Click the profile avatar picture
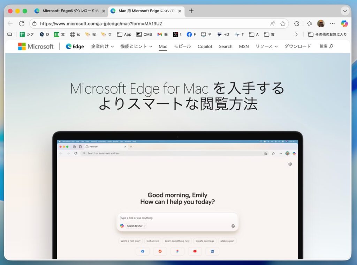Viewport: 357px width, 265px height. click(321, 24)
